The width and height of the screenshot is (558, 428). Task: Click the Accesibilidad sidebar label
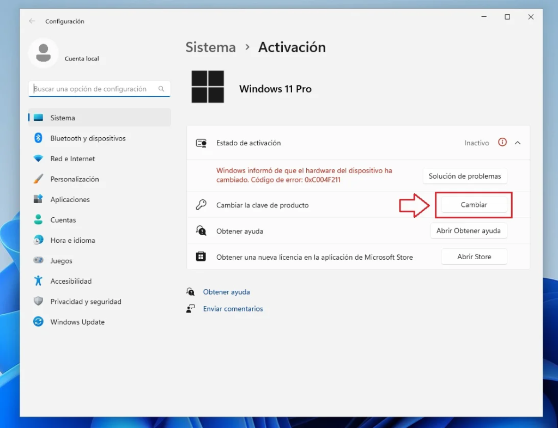pos(71,281)
